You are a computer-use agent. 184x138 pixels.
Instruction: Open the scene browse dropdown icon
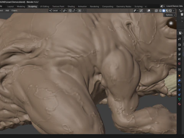click(x=163, y=6)
